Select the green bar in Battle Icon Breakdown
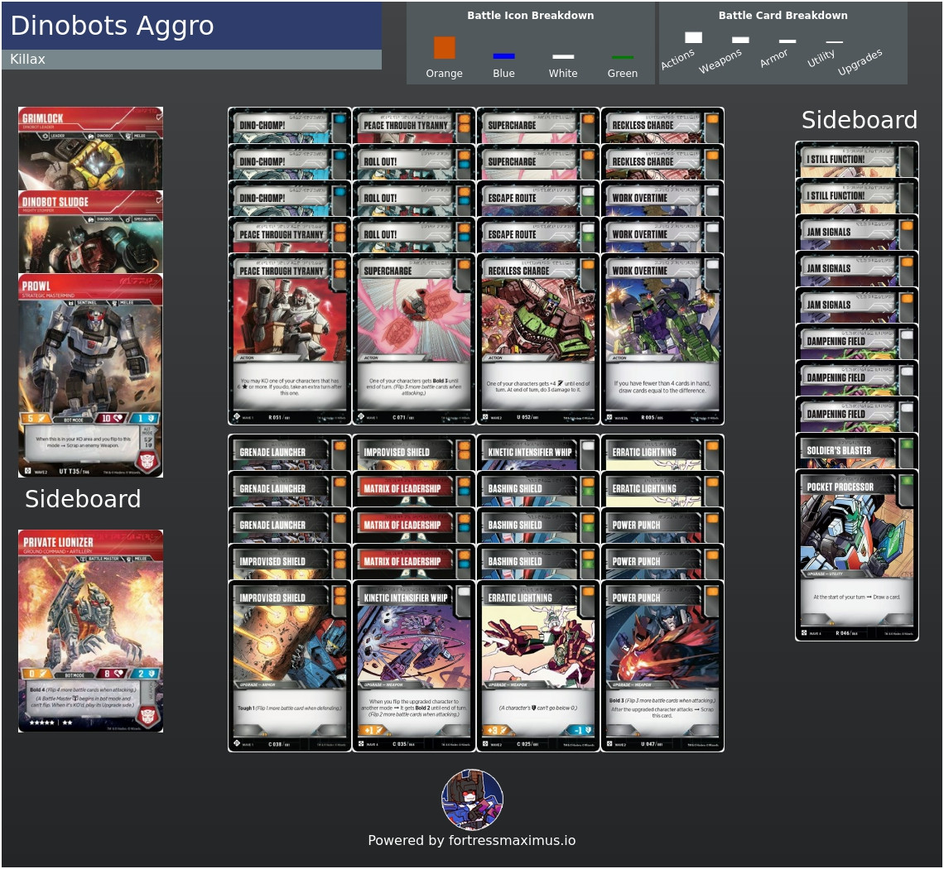Screen dimensions: 944x869 pyautogui.click(x=622, y=57)
